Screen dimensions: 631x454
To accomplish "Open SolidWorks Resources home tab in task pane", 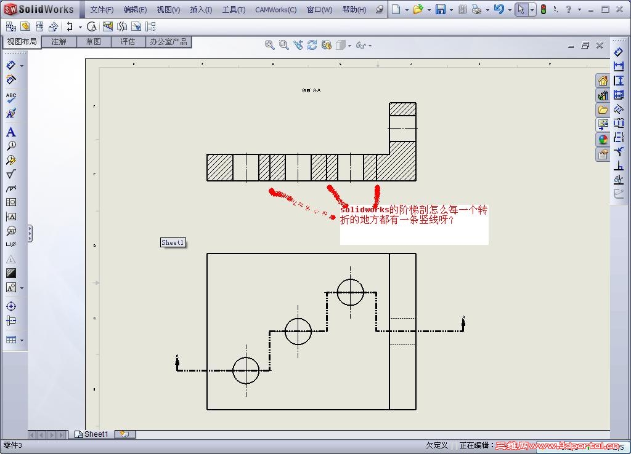I will (603, 81).
